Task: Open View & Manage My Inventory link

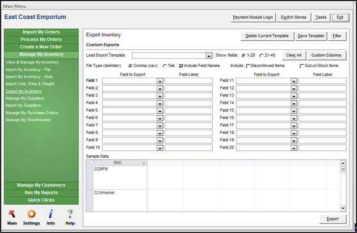Action: 32,61
